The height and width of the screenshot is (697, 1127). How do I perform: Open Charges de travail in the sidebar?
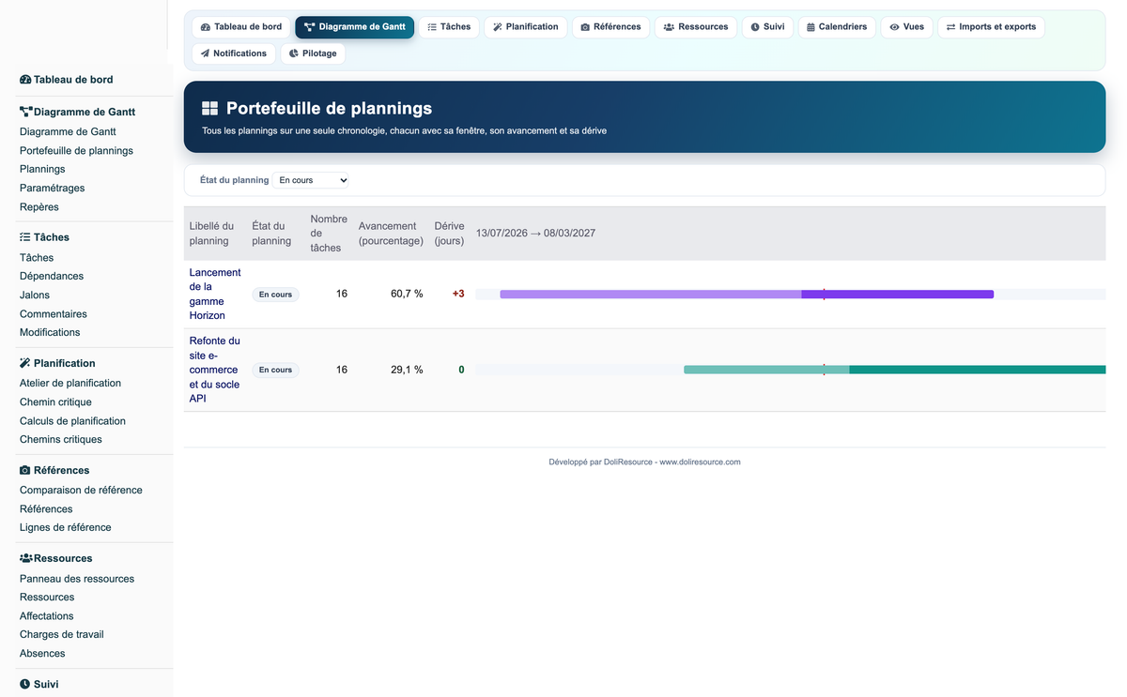coord(62,634)
